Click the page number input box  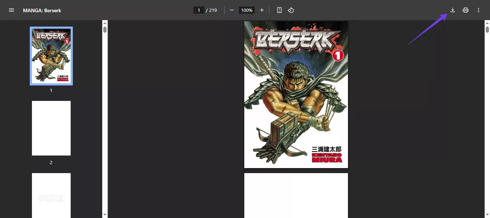(x=199, y=10)
